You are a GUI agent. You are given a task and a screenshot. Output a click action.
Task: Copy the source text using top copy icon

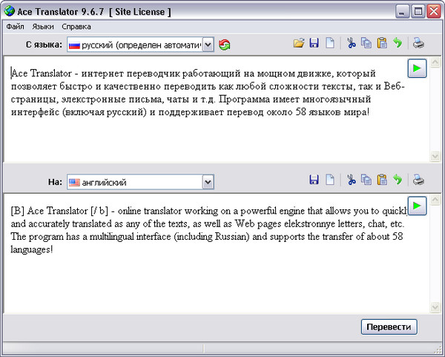[366, 43]
